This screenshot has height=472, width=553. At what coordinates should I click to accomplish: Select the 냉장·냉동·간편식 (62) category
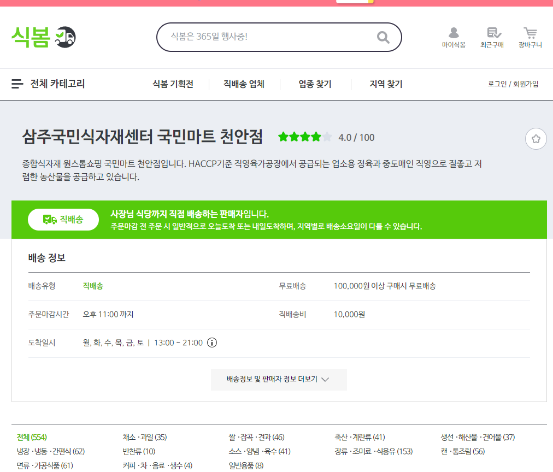pos(51,451)
